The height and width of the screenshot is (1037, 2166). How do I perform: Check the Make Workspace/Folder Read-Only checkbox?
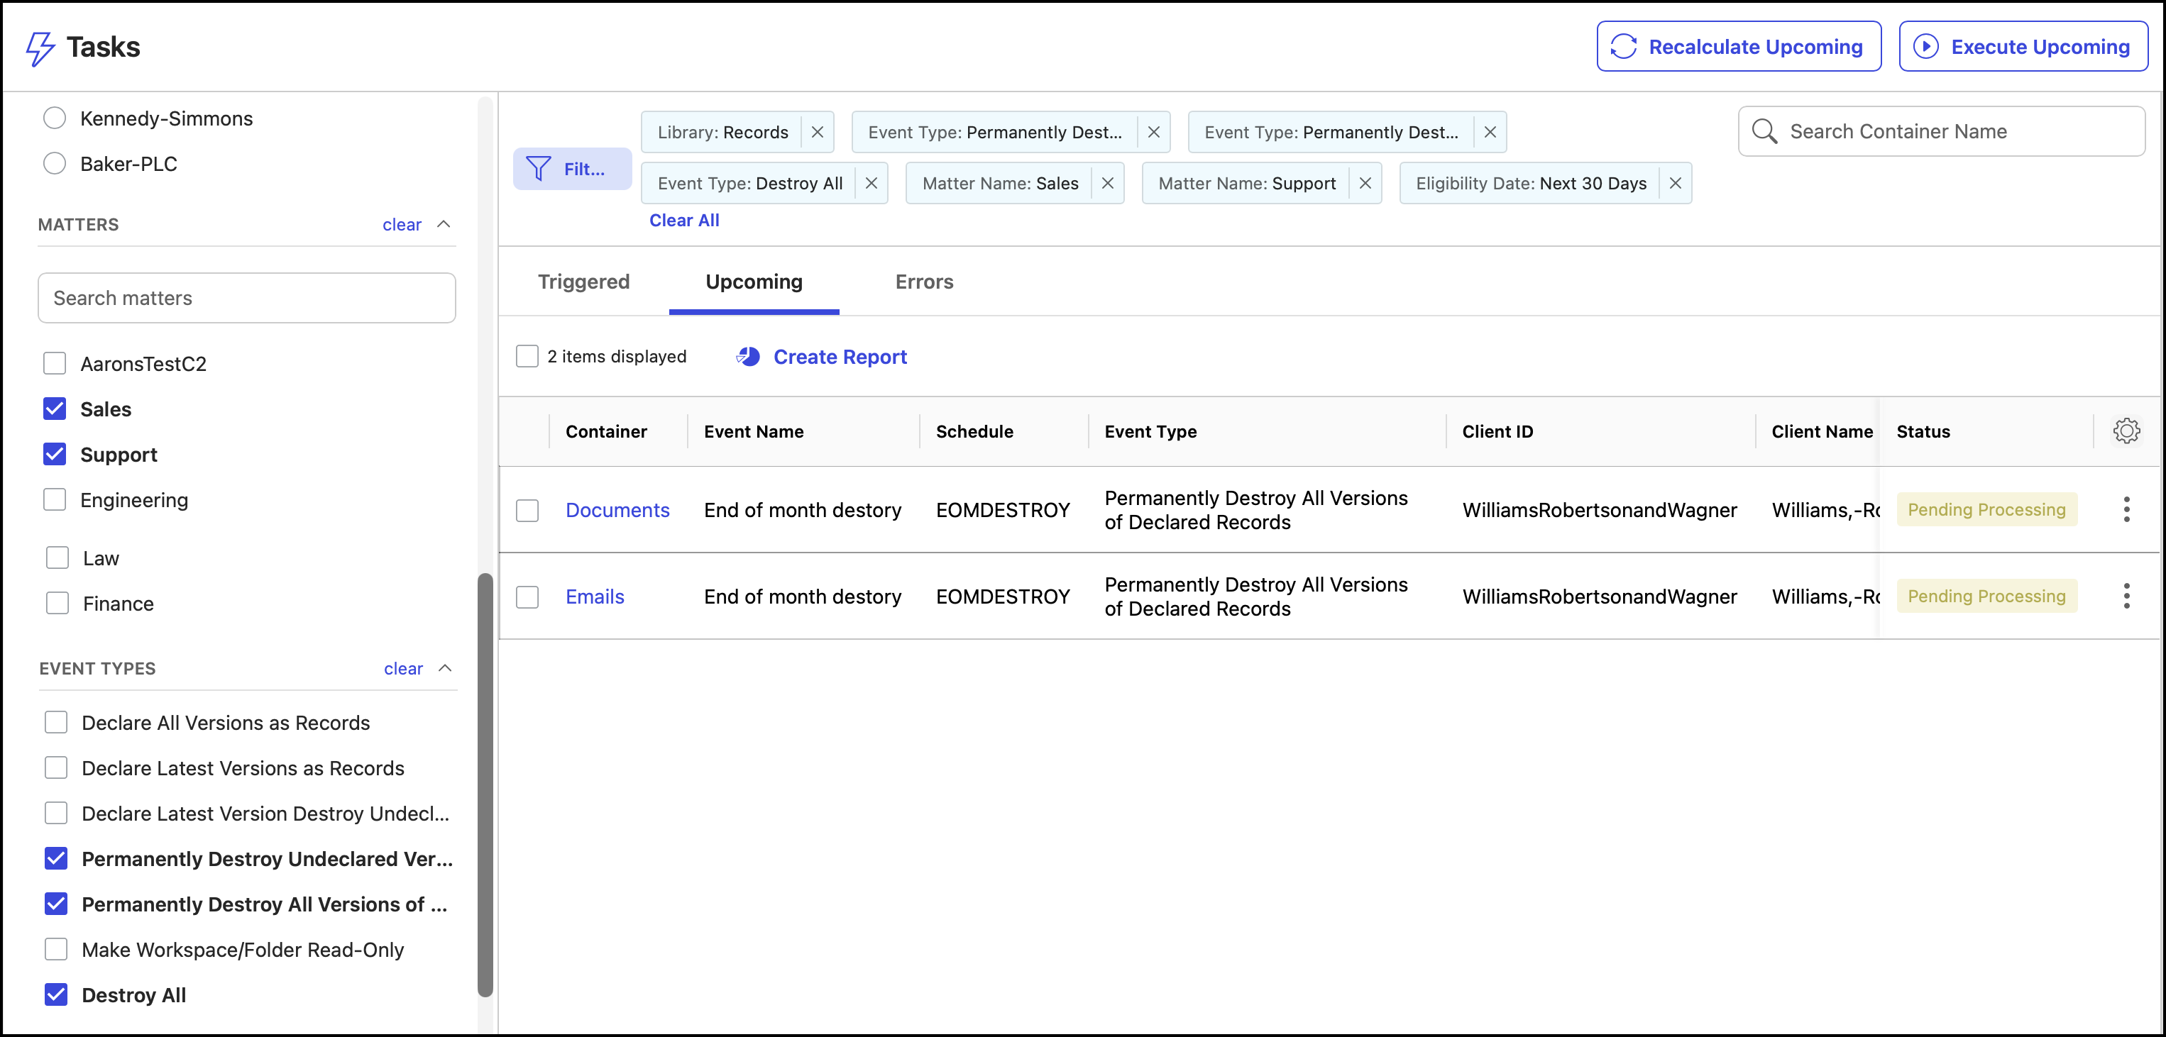click(x=56, y=950)
